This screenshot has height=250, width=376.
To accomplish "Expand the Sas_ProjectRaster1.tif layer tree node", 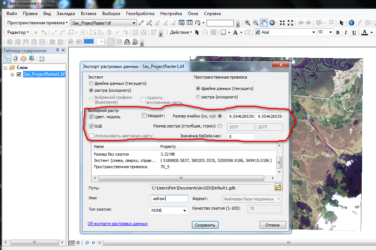I will click(12, 75).
